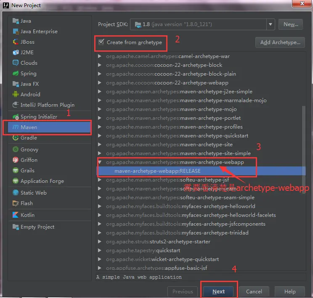Select cocoon-22-archetype-webapp row text
Viewport: 313px width, 298px height.
pyautogui.click(x=167, y=82)
